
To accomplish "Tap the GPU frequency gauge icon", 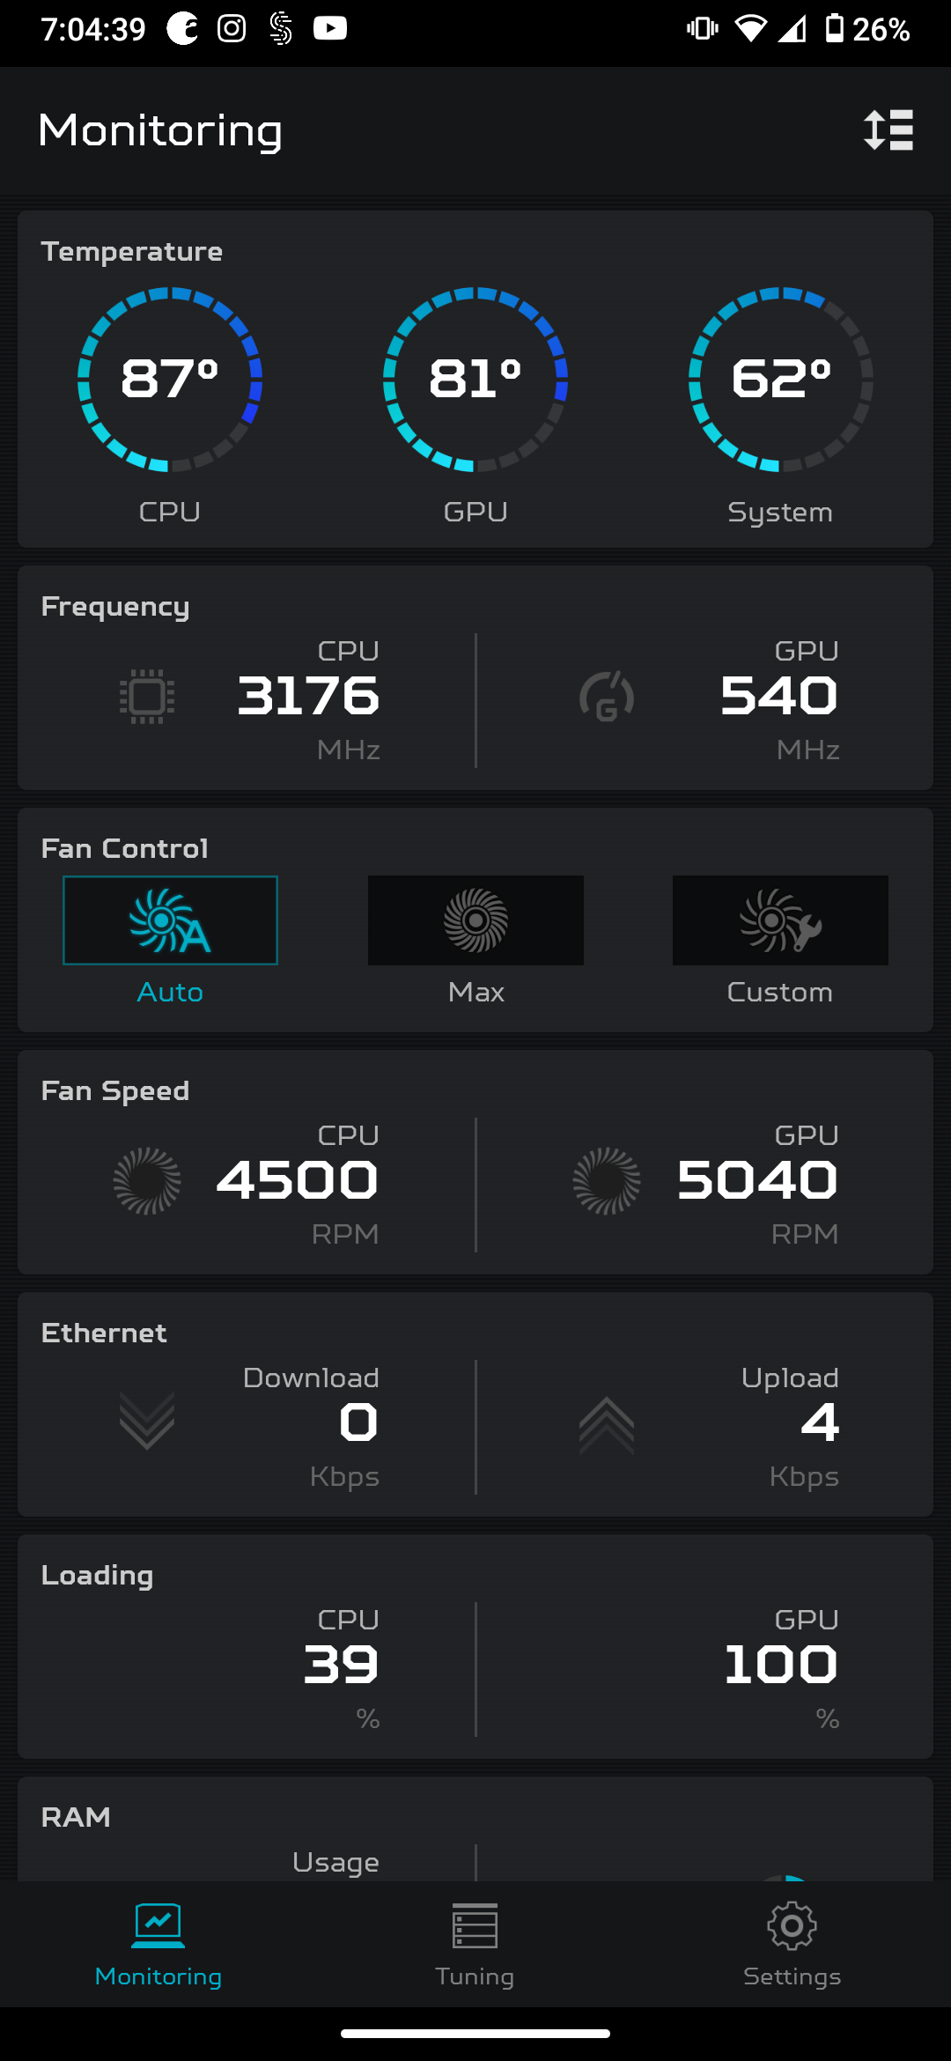I will 607,697.
